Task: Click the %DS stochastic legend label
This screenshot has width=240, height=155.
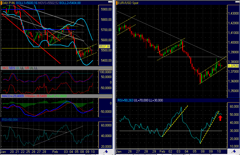Action: pyautogui.click(x=12, y=68)
